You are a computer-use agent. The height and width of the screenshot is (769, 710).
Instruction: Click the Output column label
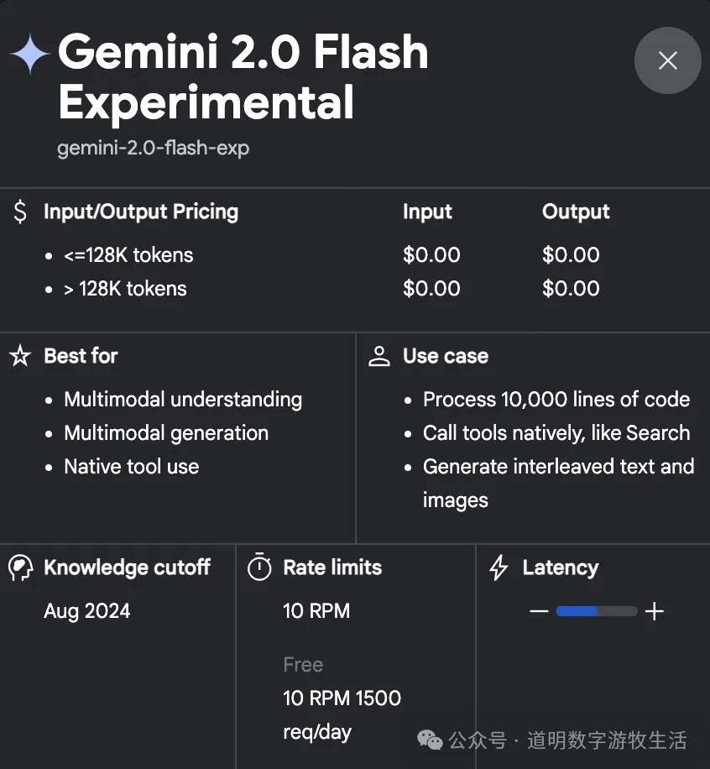pyautogui.click(x=576, y=212)
